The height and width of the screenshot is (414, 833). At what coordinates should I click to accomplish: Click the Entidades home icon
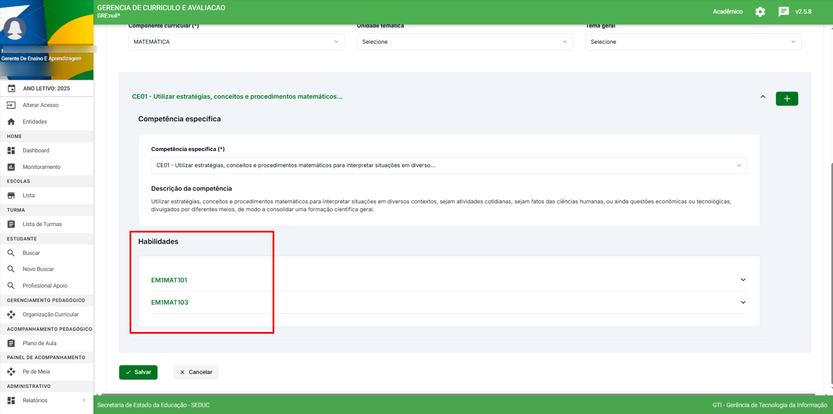pyautogui.click(x=11, y=122)
